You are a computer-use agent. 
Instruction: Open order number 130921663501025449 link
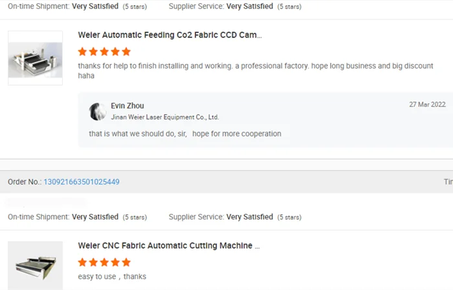[x=82, y=182]
